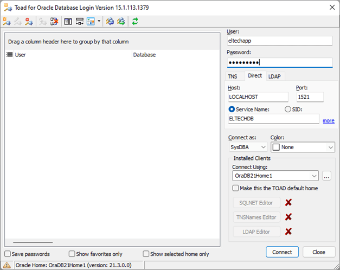The width and height of the screenshot is (340, 270).
Task: Click the disabled SQLNET Editor button
Action: click(x=256, y=203)
